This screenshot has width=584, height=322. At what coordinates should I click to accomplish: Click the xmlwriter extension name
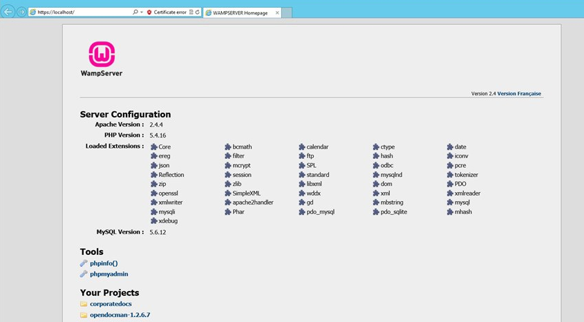coord(171,202)
